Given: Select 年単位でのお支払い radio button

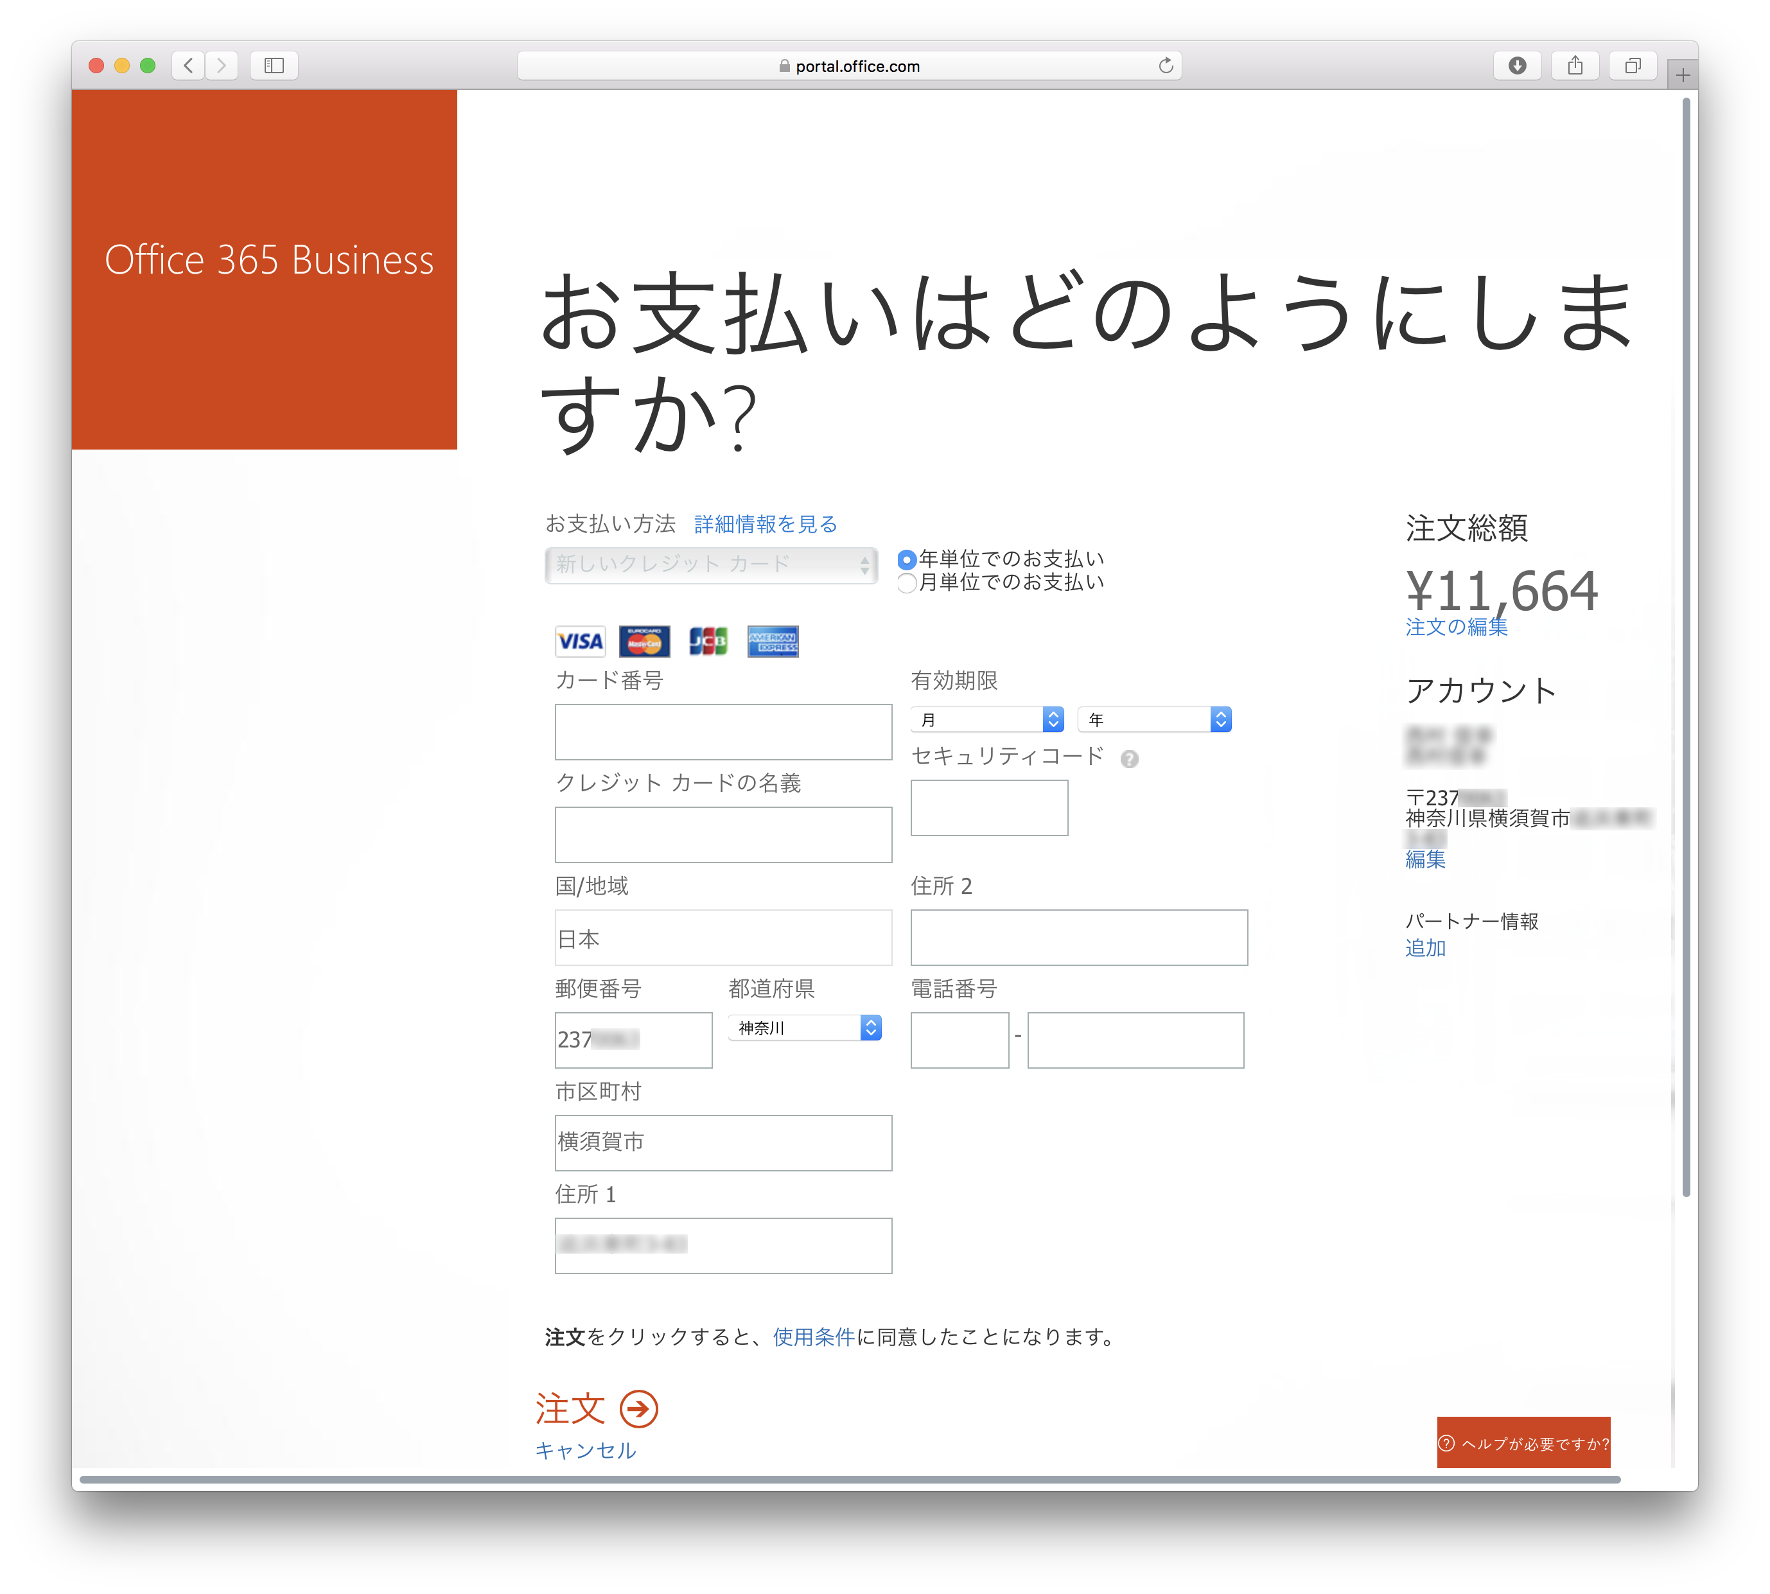Looking at the screenshot, I should (906, 559).
